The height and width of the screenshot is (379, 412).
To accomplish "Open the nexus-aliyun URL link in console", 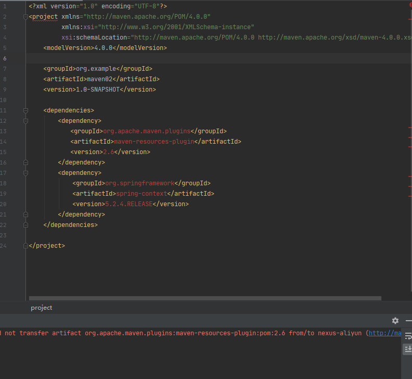I will click(384, 333).
